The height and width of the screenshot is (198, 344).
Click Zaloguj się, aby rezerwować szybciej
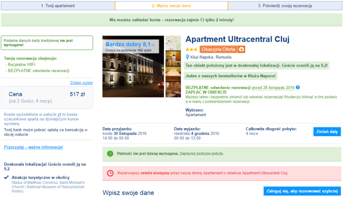[x=302, y=191]
